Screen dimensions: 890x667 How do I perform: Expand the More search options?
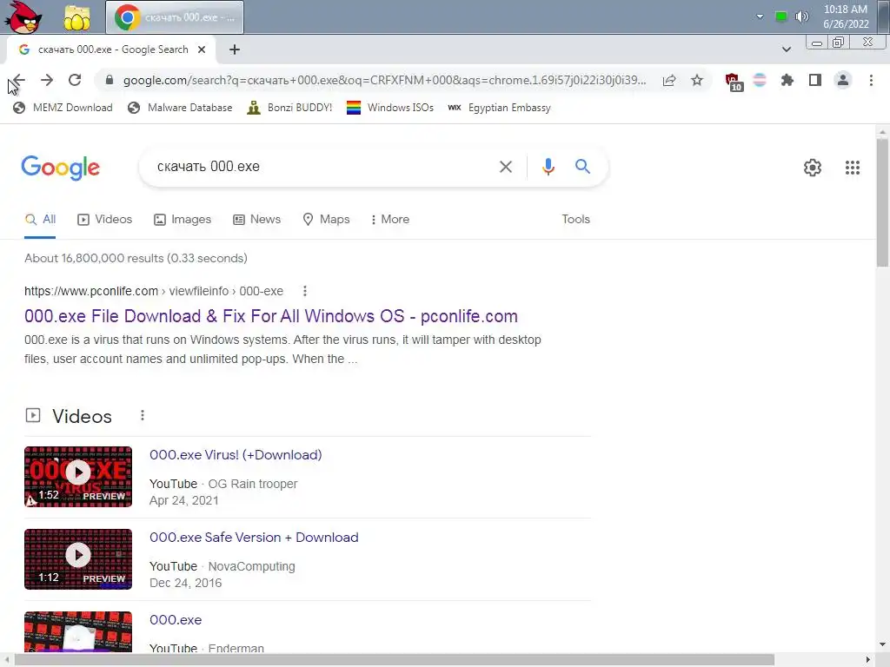tap(390, 220)
